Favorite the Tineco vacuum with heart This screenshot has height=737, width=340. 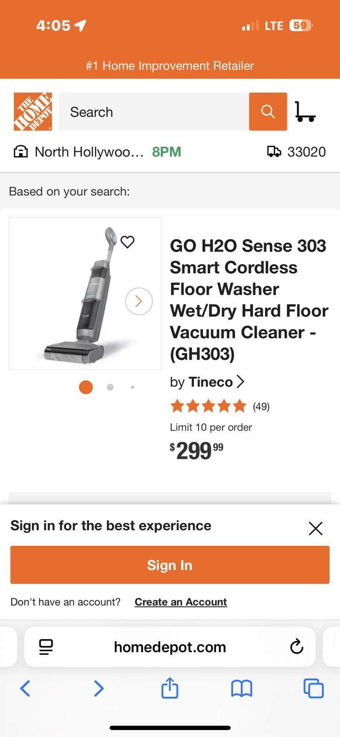pyautogui.click(x=127, y=242)
